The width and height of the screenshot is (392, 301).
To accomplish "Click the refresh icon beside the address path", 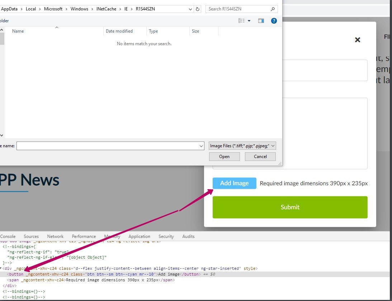I will [198, 9].
